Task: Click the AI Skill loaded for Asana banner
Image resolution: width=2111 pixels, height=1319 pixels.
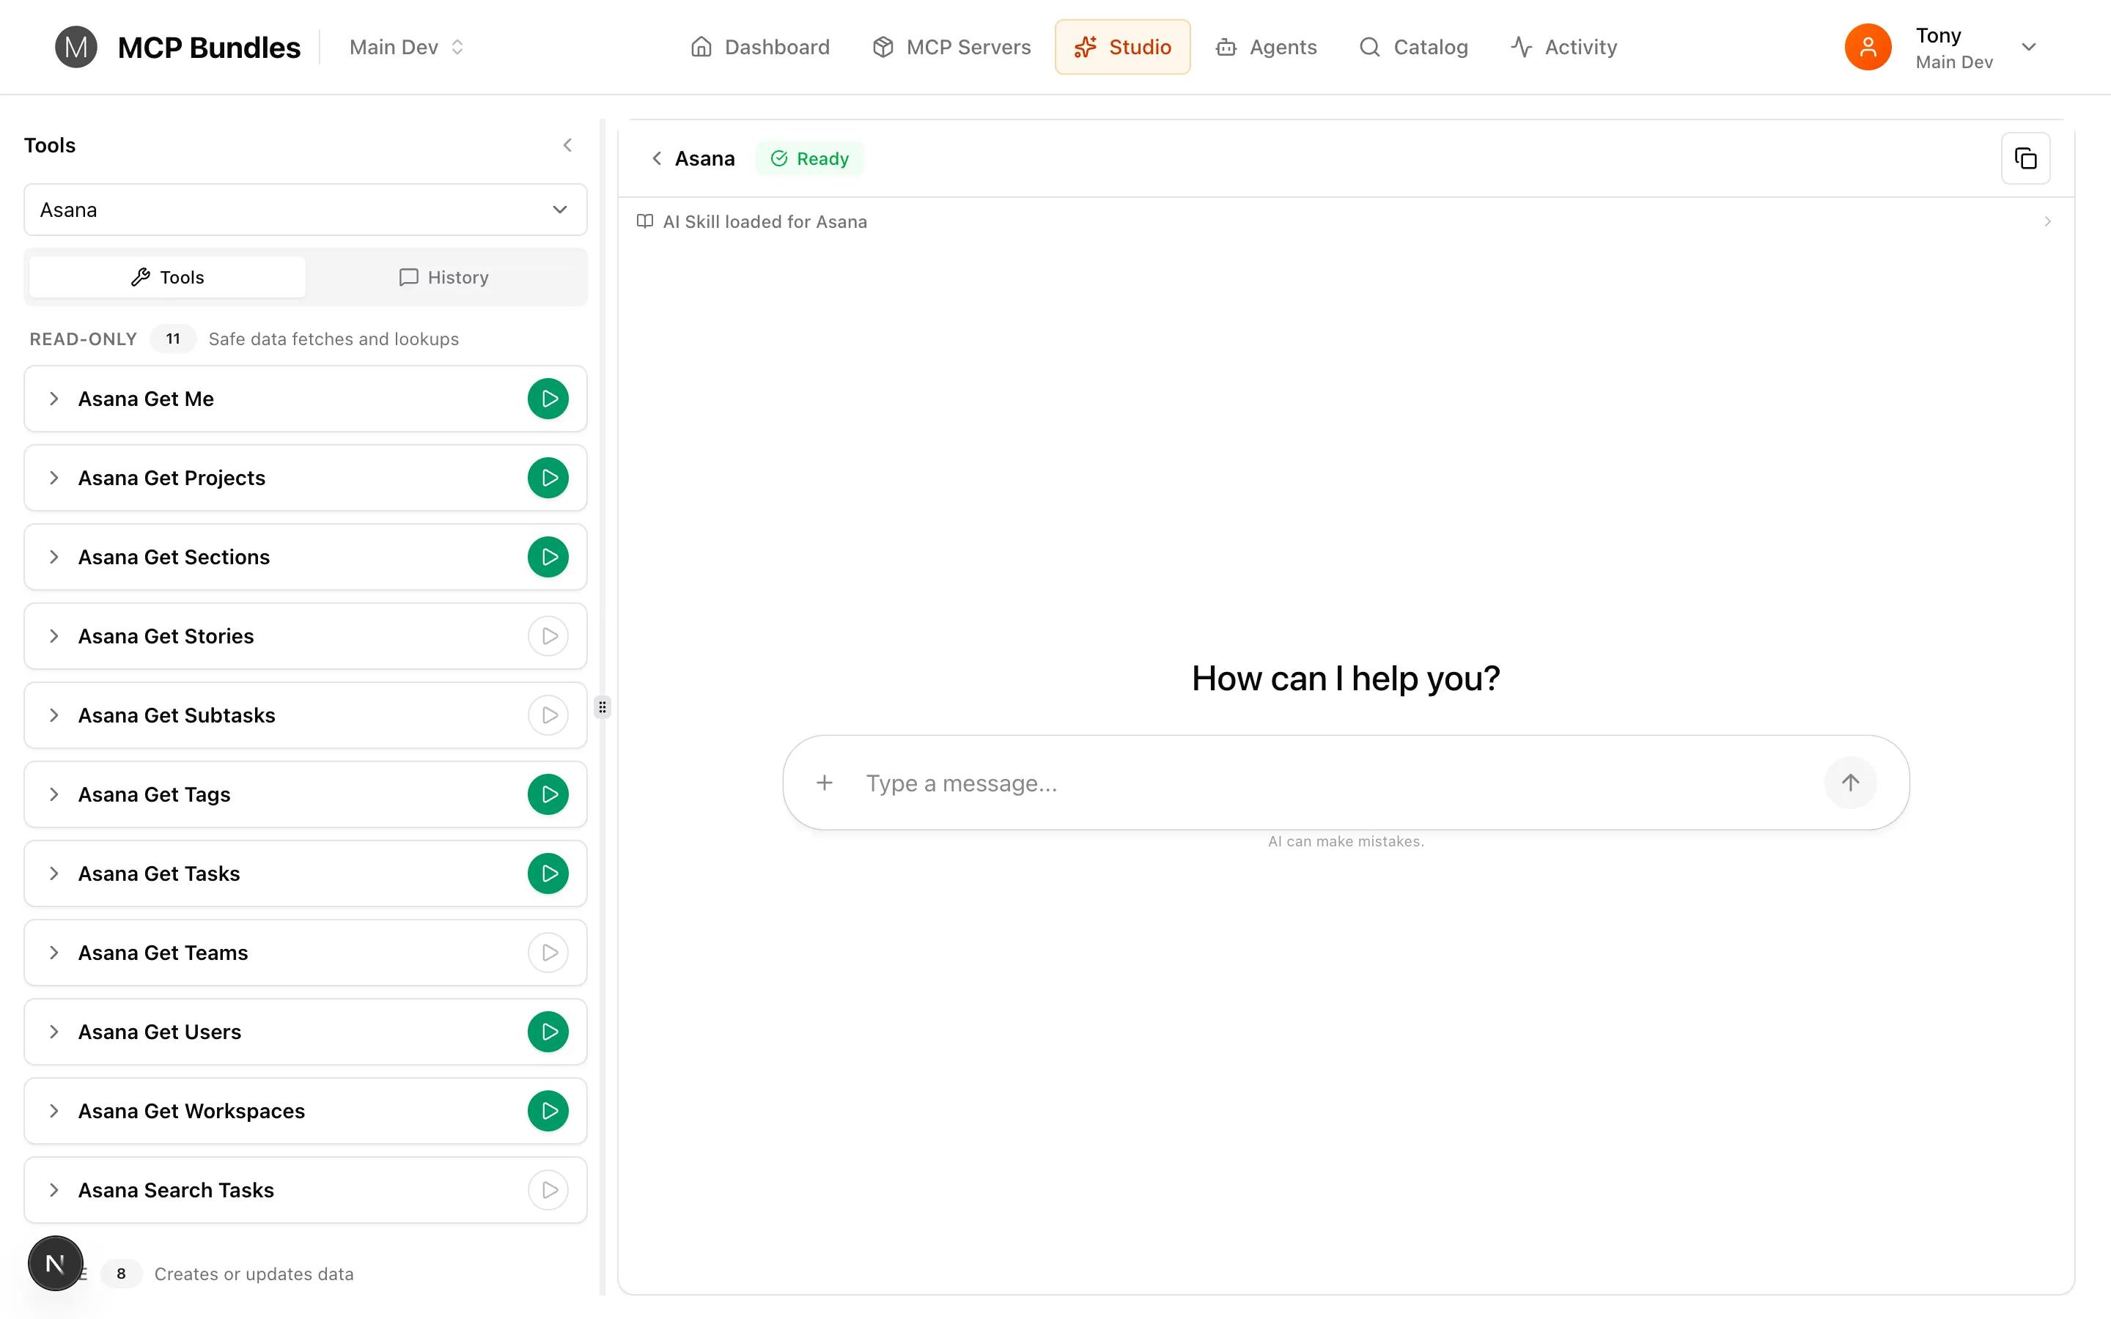Action: click(x=1346, y=221)
